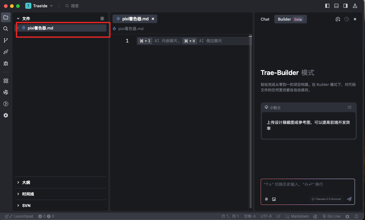Image resolution: width=365 pixels, height=220 pixels.
Task: Switch to the Chat tab
Action: tap(265, 19)
